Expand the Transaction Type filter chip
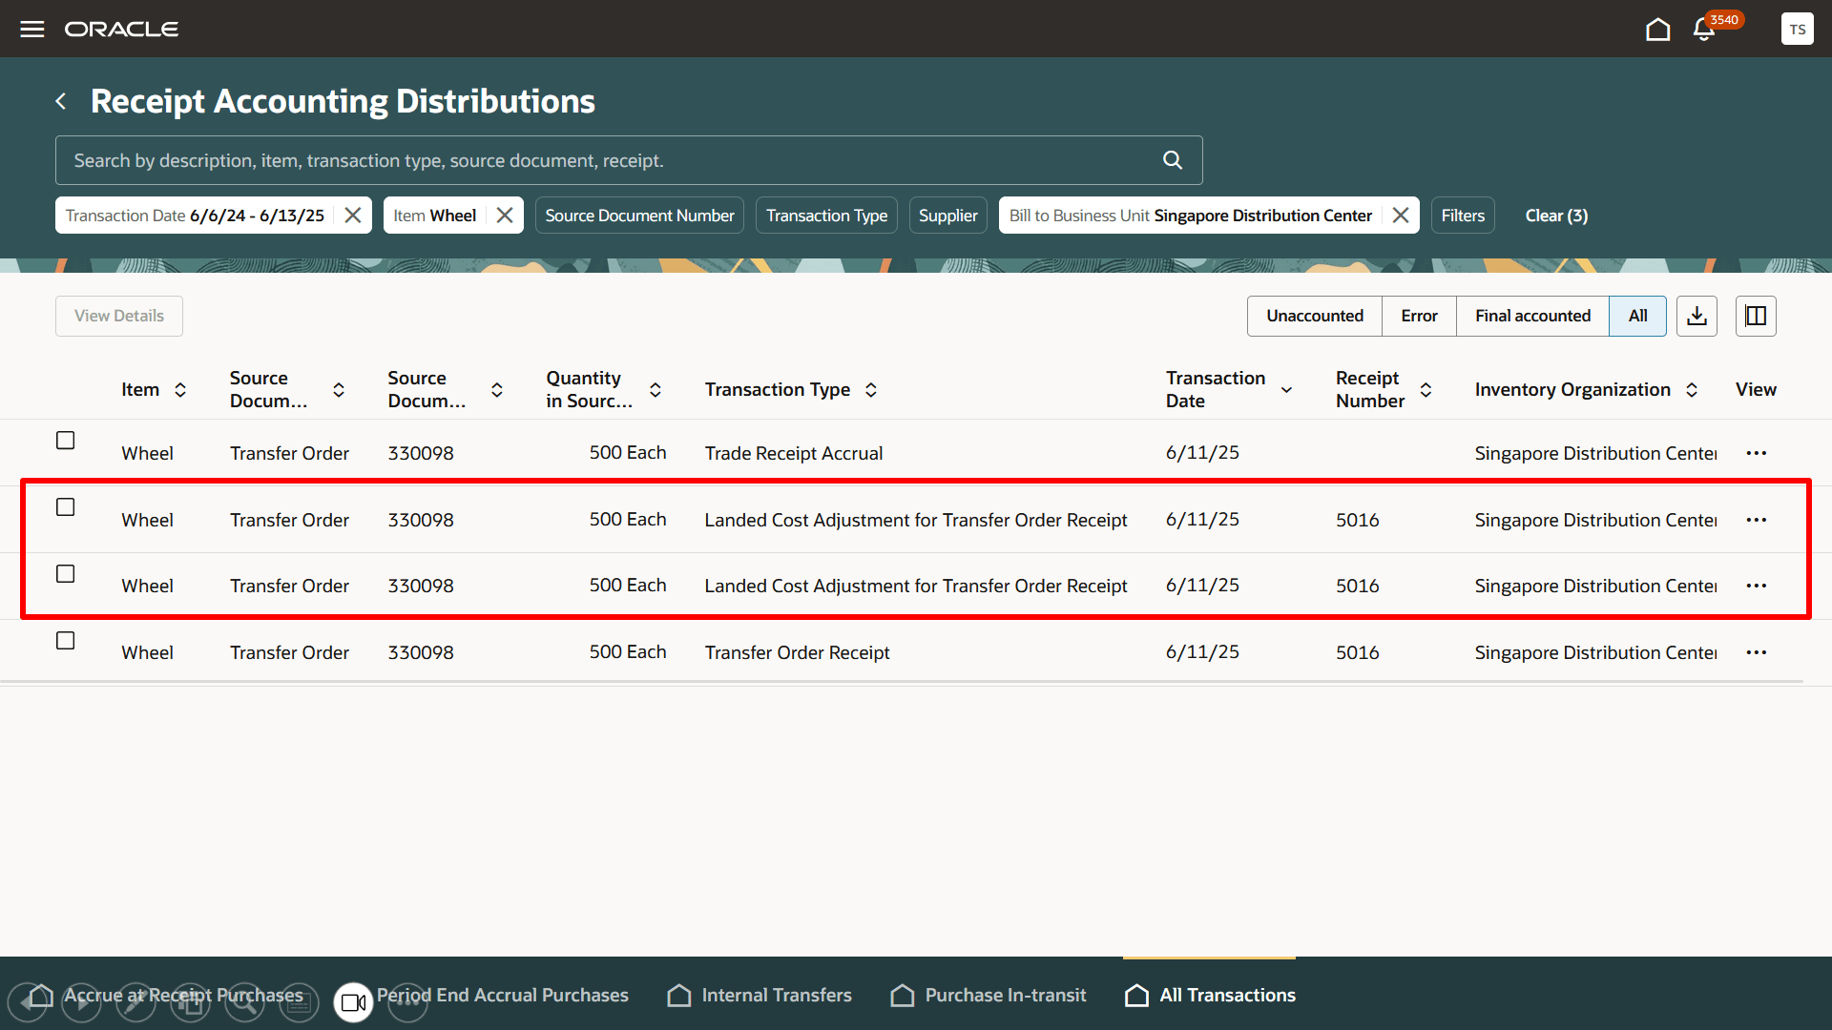The height and width of the screenshot is (1030, 1832). coord(826,216)
